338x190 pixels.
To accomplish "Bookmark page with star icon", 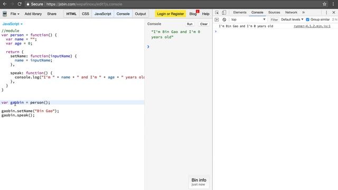I will pyautogui.click(x=324, y=4).
